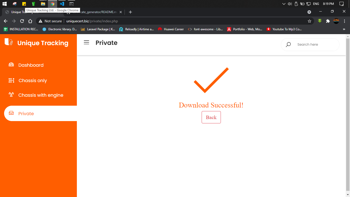
Task: Click the Dashboard dome icon
Action: [x=11, y=65]
